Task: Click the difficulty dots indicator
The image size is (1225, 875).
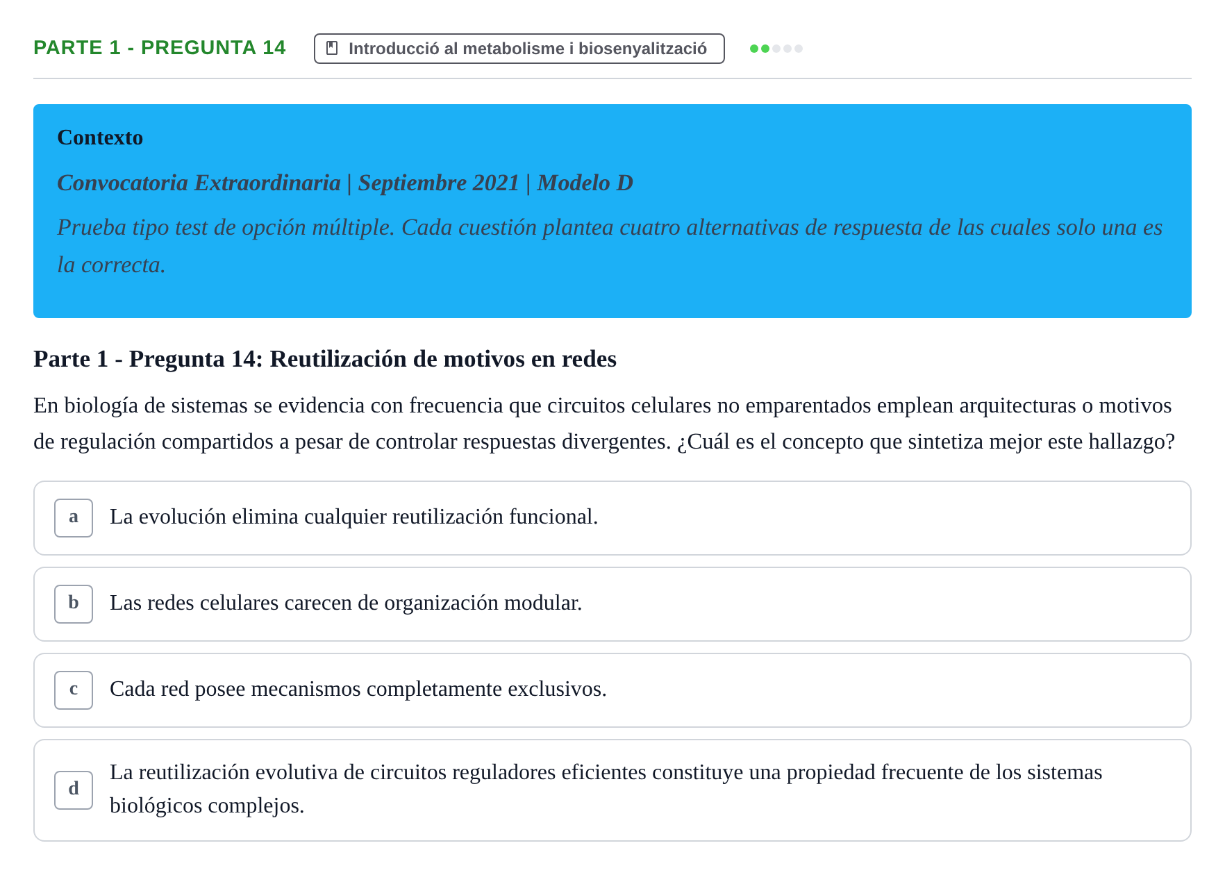Action: (776, 49)
